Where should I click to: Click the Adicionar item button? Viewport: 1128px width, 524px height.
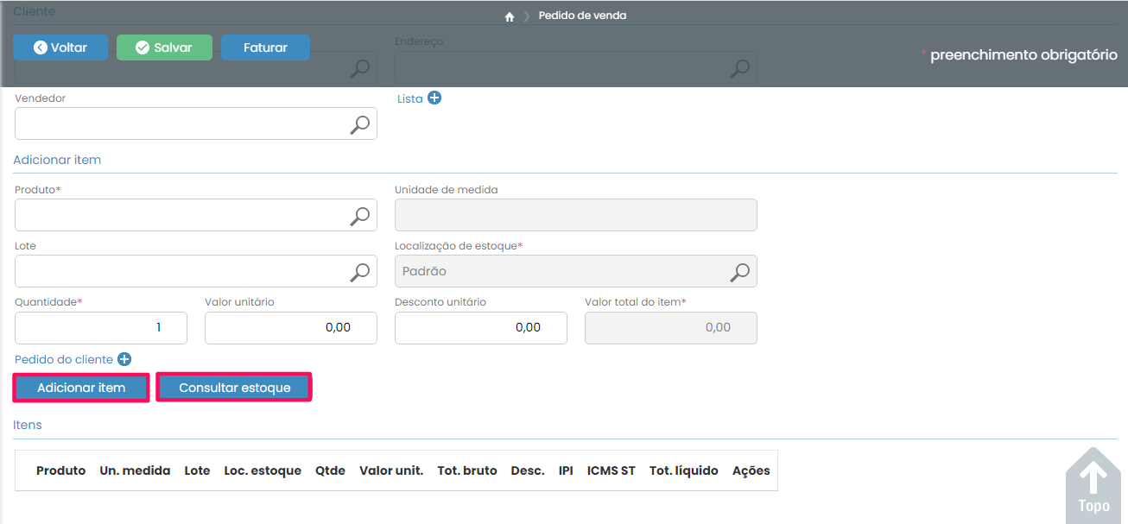coord(81,388)
